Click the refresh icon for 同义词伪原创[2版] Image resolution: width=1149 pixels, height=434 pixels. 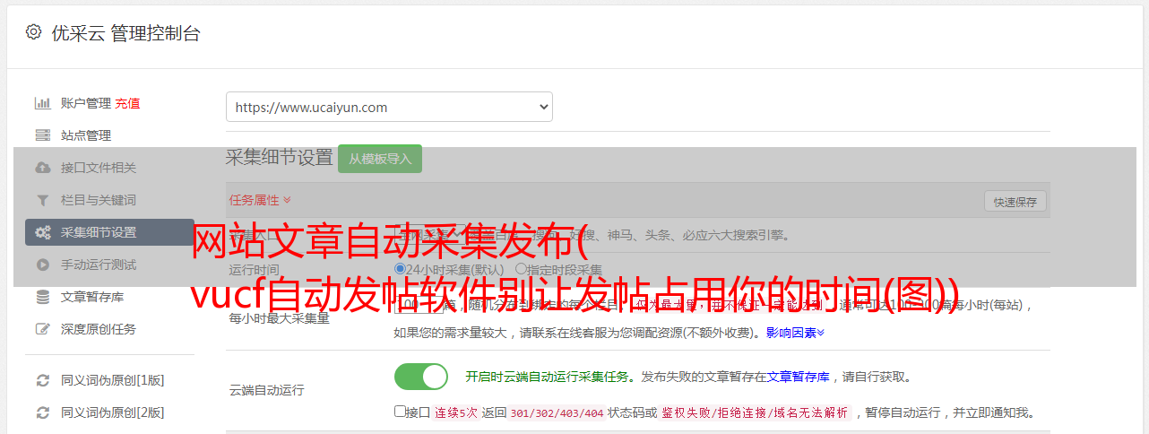(42, 412)
